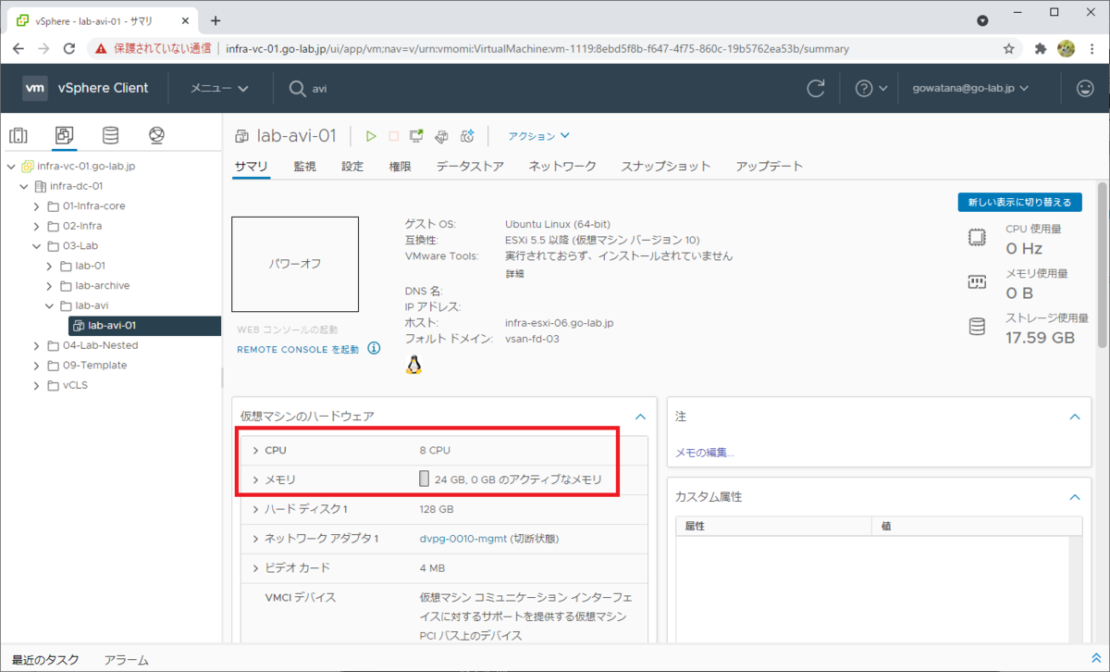Collapse the 03-Lab folder
1110x672 pixels.
pos(37,246)
